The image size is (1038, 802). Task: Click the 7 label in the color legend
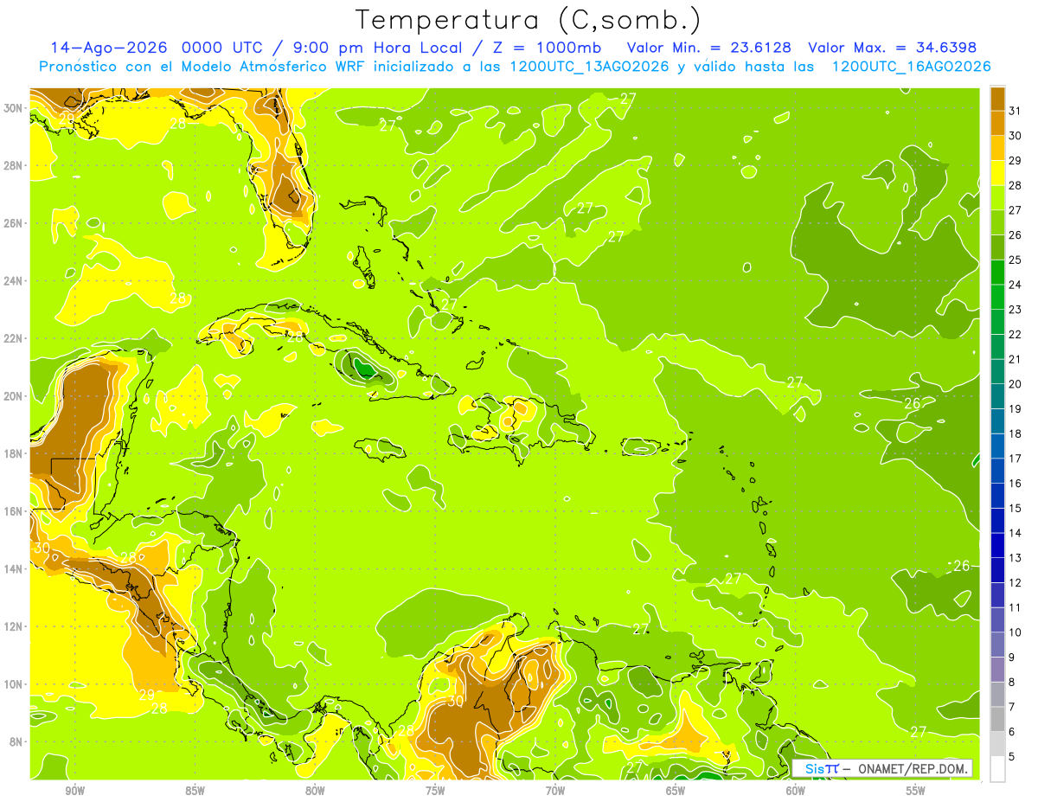tap(1012, 707)
